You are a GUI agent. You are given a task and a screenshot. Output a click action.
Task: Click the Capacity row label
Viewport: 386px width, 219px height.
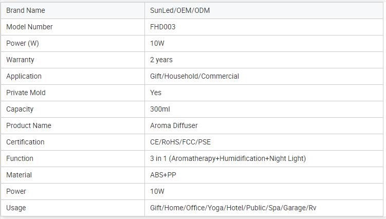pos(20,109)
